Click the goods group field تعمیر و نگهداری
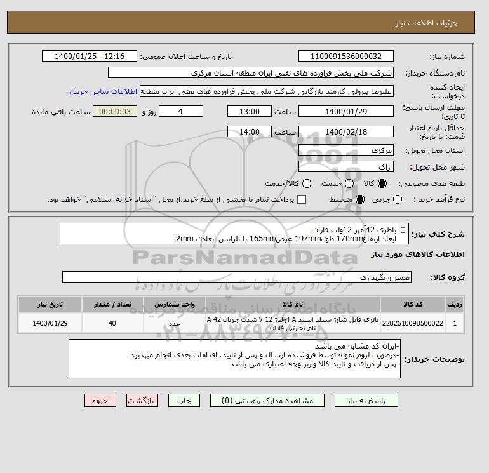 pyautogui.click(x=237, y=277)
